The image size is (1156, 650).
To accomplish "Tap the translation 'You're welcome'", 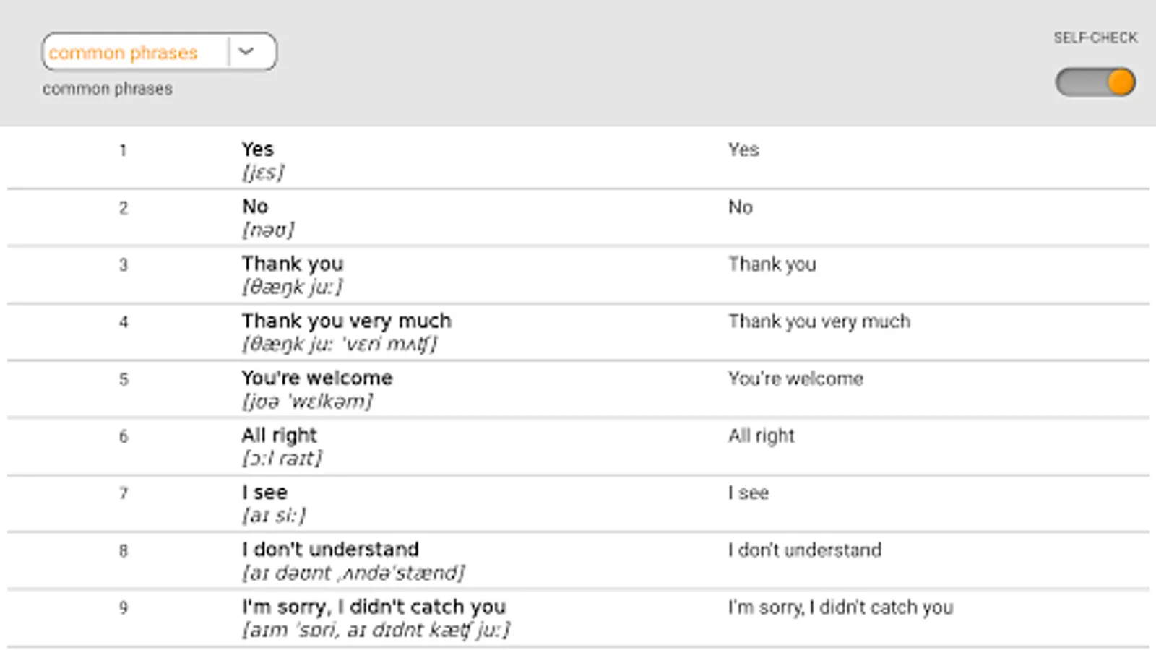I will pos(795,378).
